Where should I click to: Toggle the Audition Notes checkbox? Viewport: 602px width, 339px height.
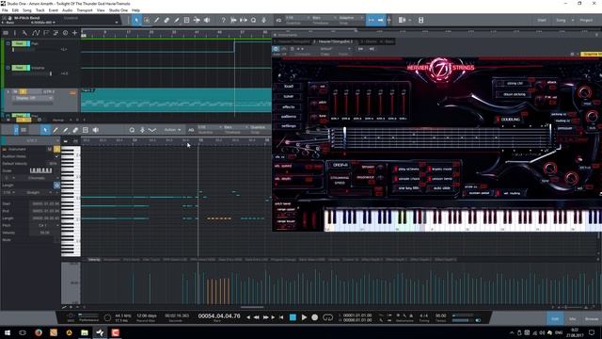click(x=56, y=156)
